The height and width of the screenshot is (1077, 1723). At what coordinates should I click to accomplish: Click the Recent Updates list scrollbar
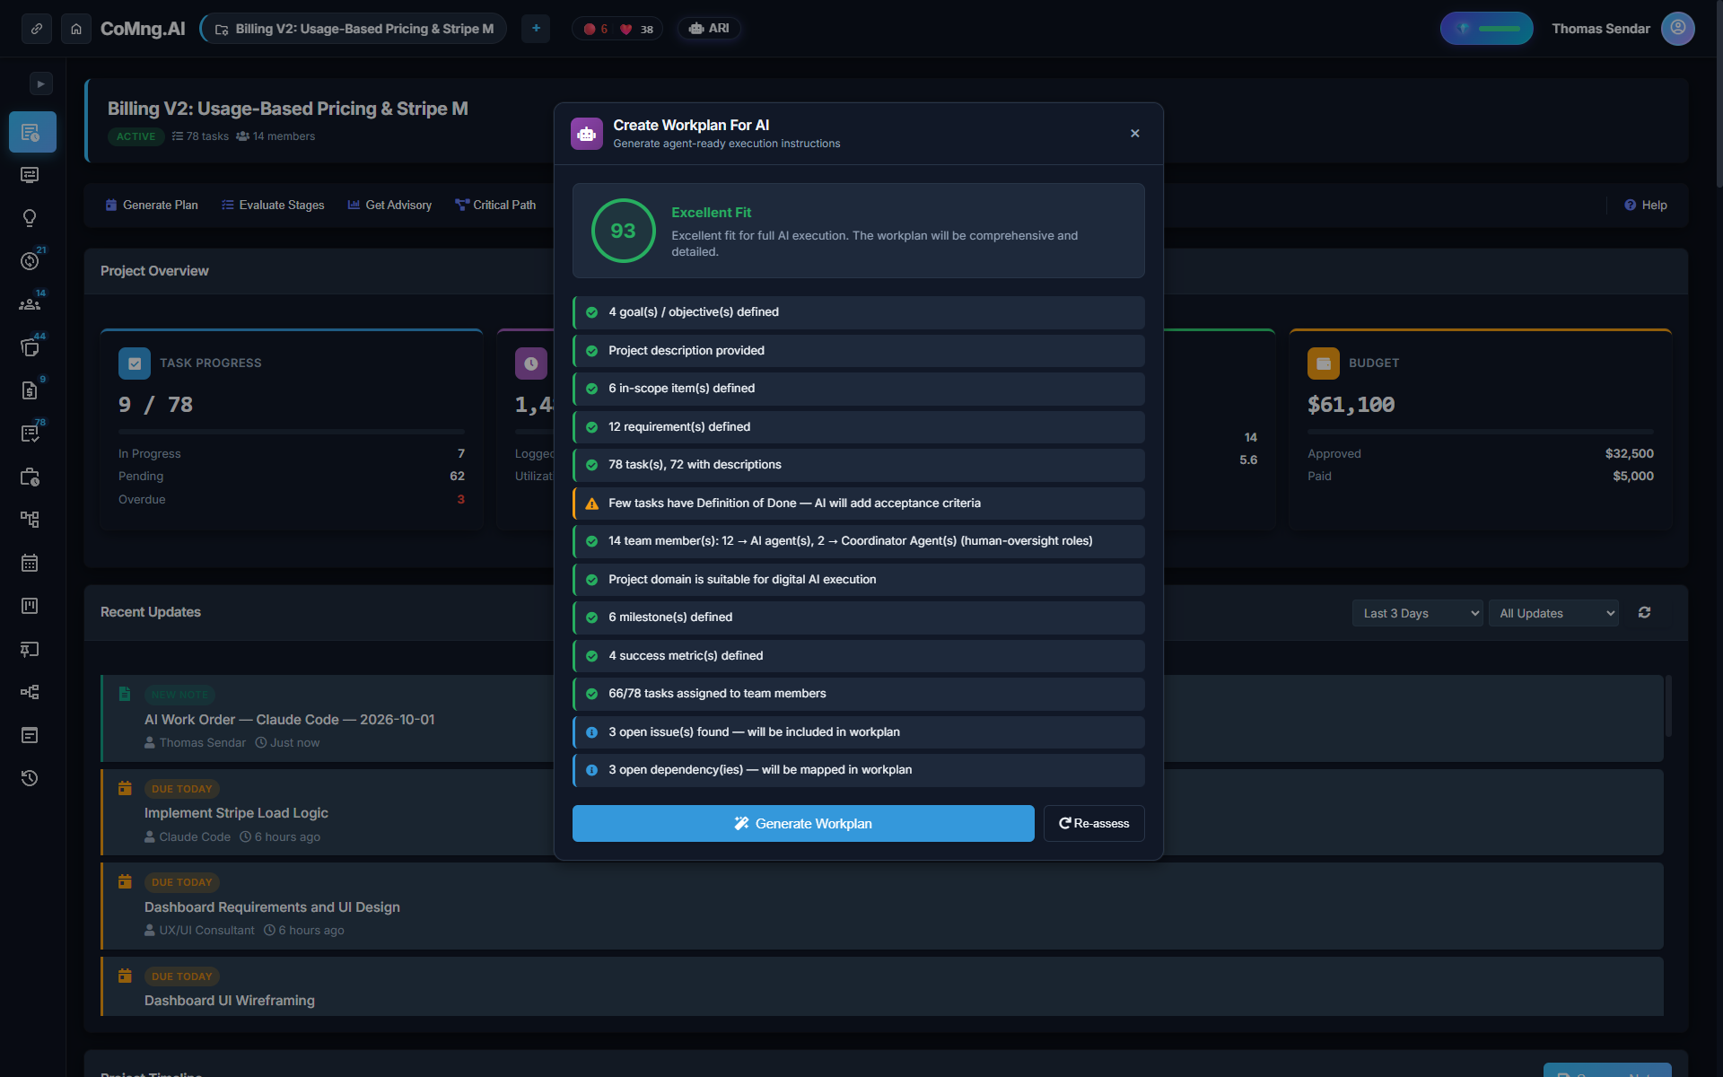pos(1668,706)
